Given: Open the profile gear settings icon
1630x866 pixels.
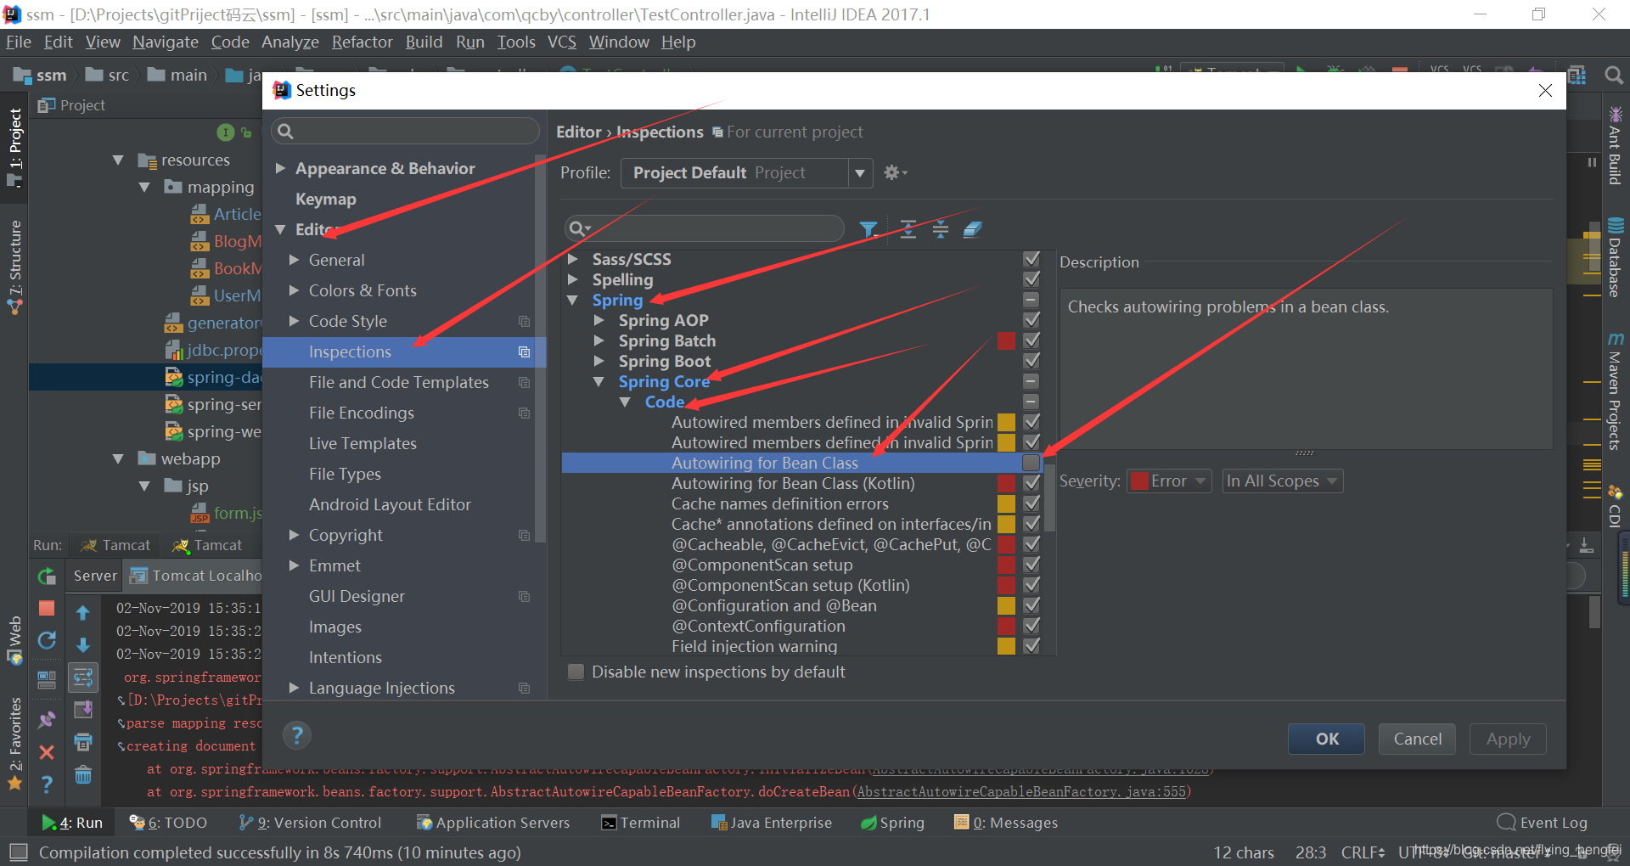Looking at the screenshot, I should [895, 172].
